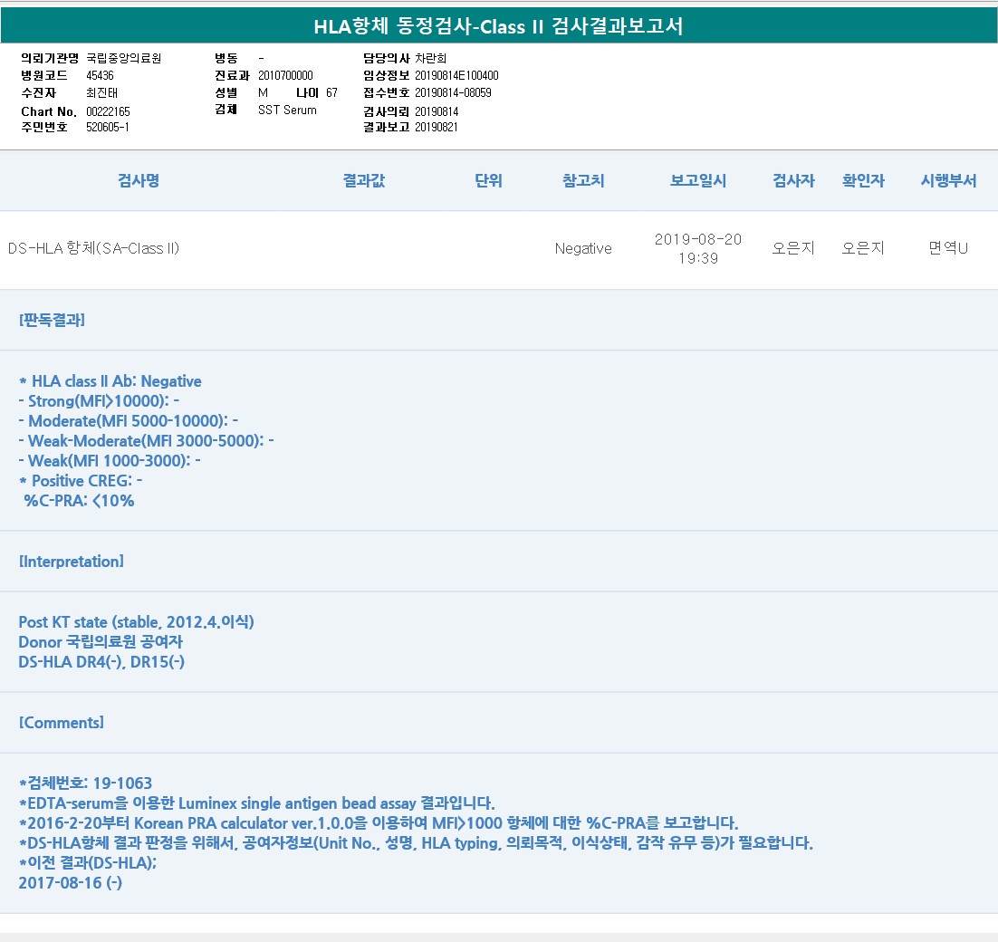This screenshot has width=998, height=942.
Task: Click attending doctor name '차란희'
Action: [430, 58]
